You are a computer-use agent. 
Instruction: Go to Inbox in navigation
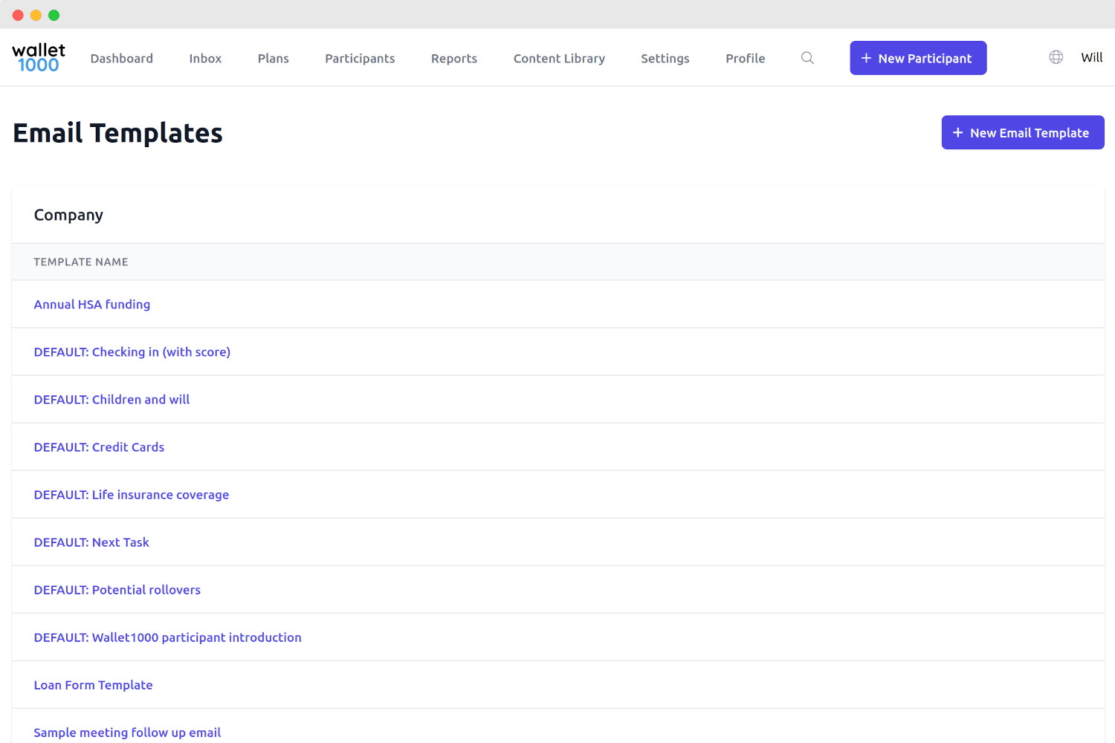tap(205, 58)
